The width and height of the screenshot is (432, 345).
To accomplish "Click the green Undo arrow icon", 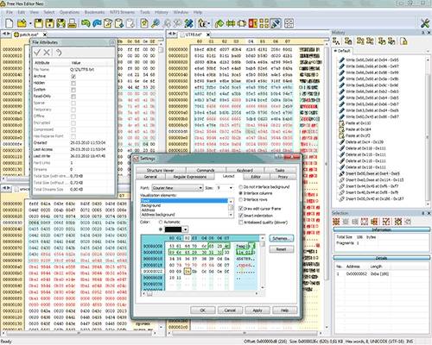I will (x=86, y=23).
